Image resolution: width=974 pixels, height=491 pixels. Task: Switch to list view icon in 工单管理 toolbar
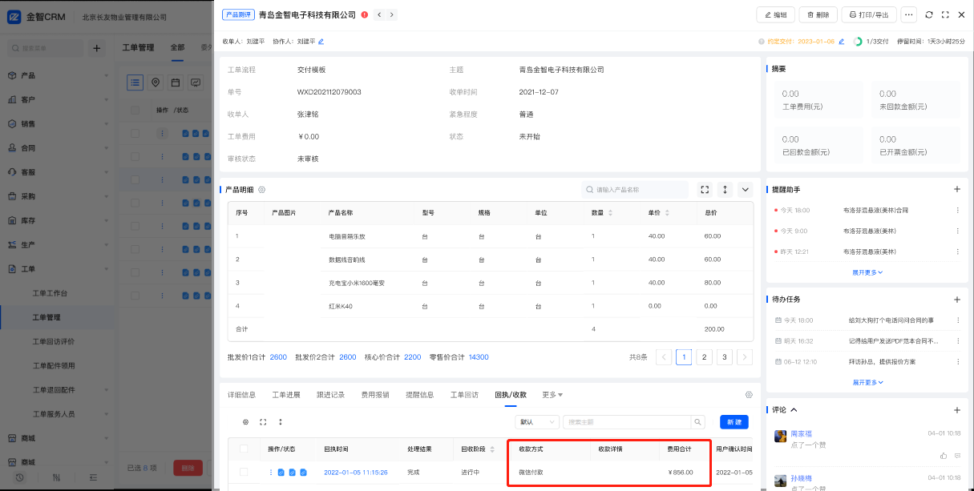(x=135, y=82)
